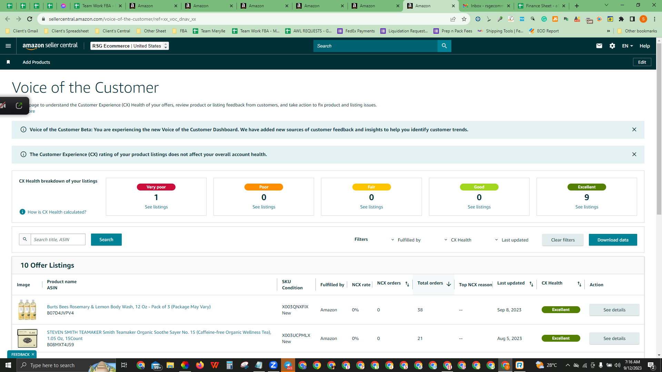The height and width of the screenshot is (372, 662).
Task: Open the messages envelope icon
Action: tap(599, 46)
